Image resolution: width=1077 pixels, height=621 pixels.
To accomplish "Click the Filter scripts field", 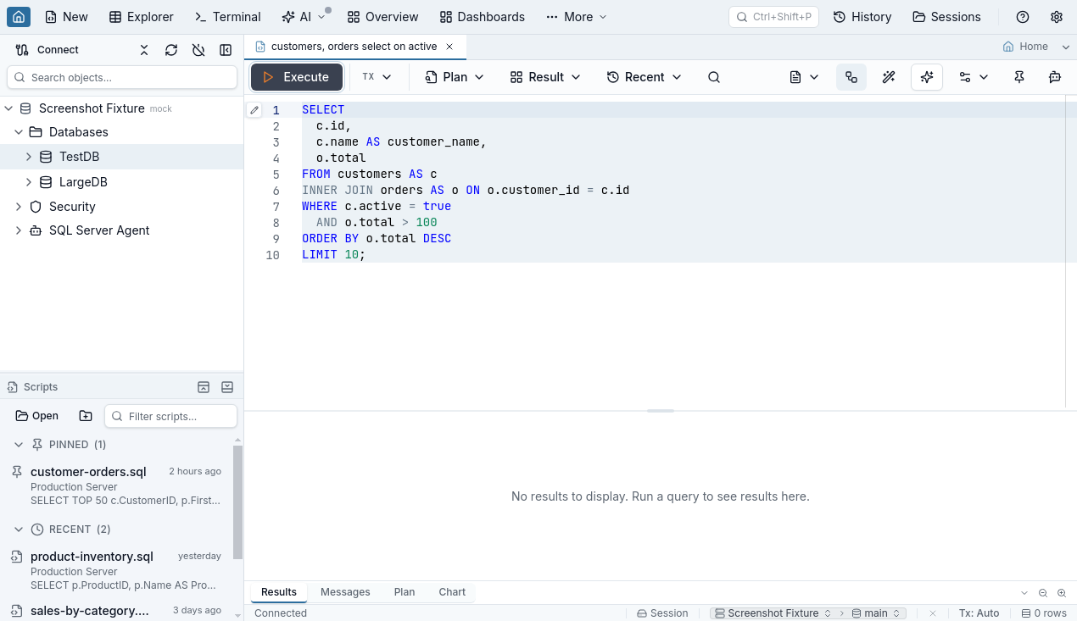I will [x=170, y=416].
